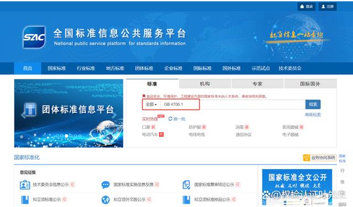Open the 国际标准 navigation item
Screen dimensions: 353x207
[202, 68]
